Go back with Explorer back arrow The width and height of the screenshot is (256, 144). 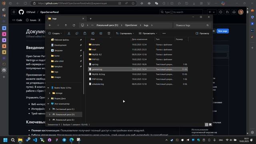50,25
